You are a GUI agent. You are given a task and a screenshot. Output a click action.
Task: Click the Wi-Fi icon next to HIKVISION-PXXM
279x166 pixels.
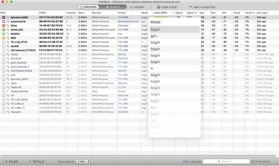pyautogui.click(x=8, y=71)
